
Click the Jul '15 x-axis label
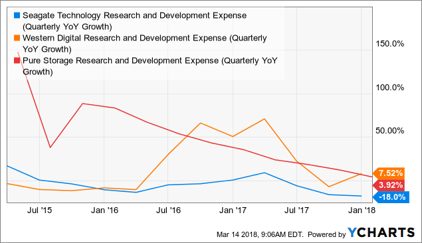click(x=39, y=210)
